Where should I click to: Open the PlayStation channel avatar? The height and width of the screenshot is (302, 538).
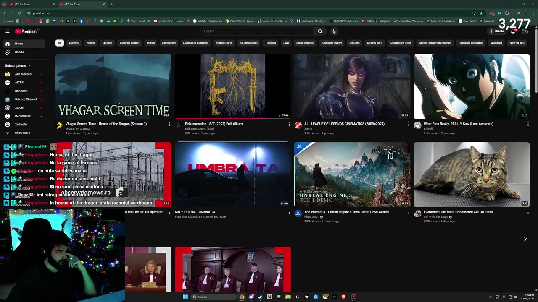(x=298, y=213)
